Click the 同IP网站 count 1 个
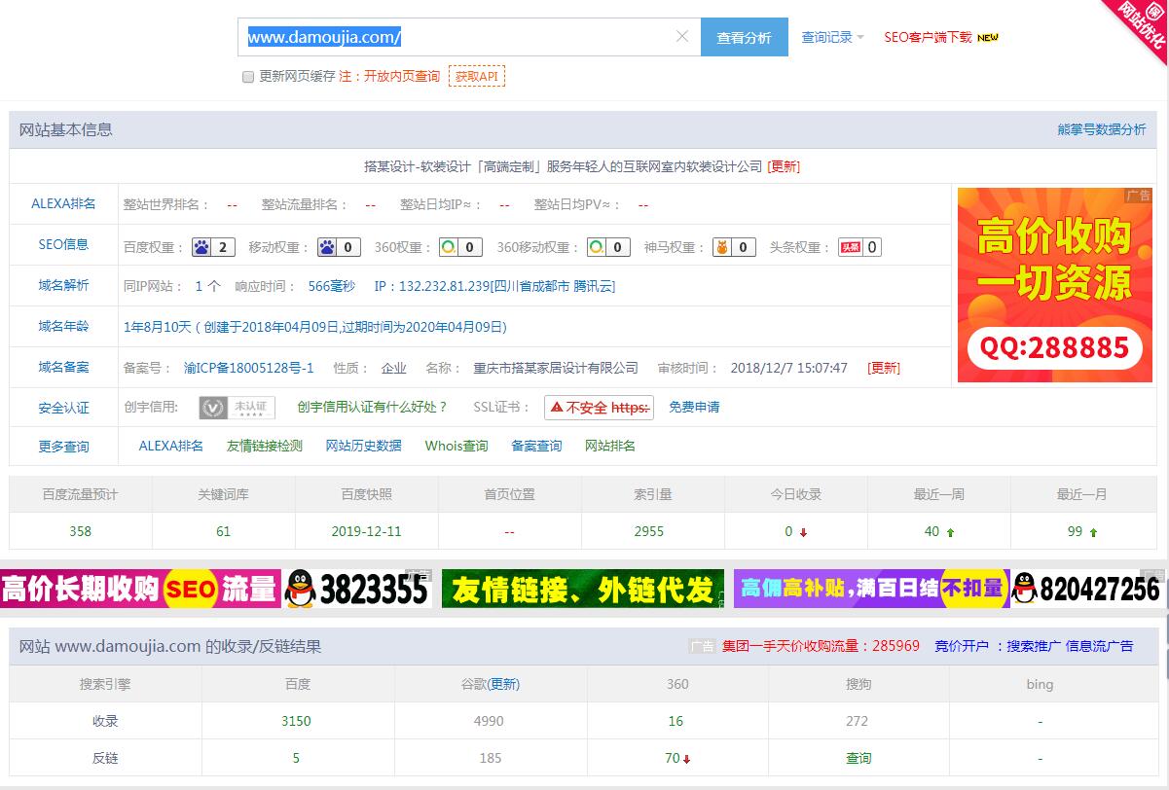This screenshot has width=1169, height=790. coord(208,286)
